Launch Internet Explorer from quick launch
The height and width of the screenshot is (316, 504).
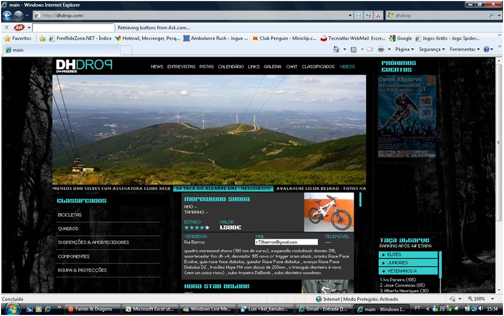click(48, 309)
